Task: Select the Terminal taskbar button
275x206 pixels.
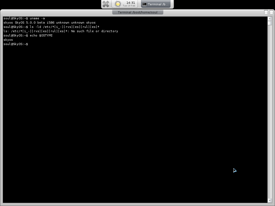Action: [155, 4]
